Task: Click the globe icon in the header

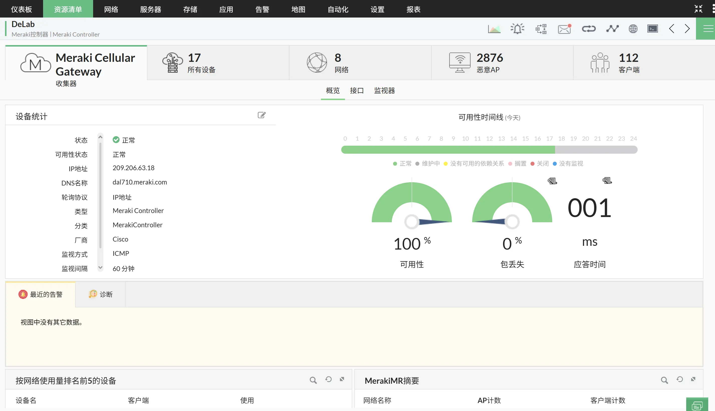Action: (633, 29)
